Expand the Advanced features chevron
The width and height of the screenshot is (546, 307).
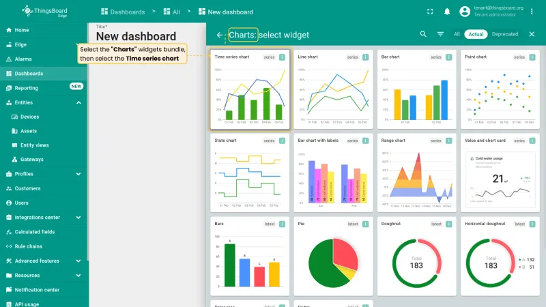pos(78,261)
